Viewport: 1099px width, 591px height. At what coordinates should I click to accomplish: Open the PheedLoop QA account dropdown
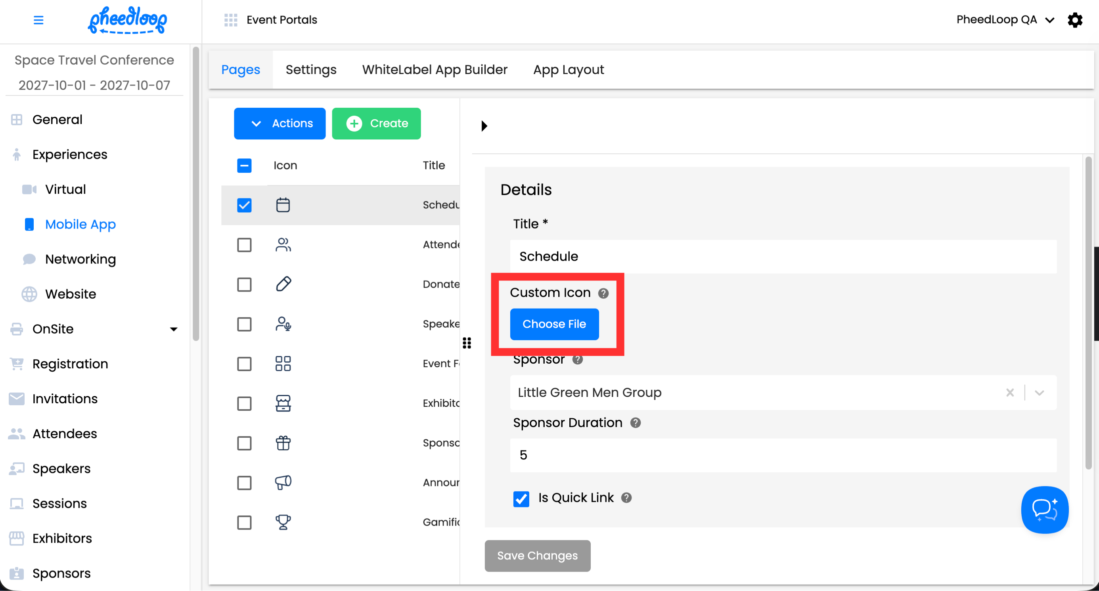click(1005, 19)
